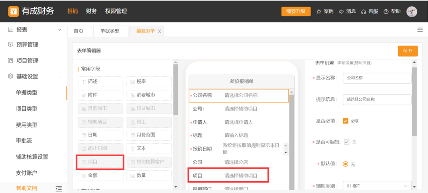
Task: Add the 消费城市 field
Action: pos(149,95)
